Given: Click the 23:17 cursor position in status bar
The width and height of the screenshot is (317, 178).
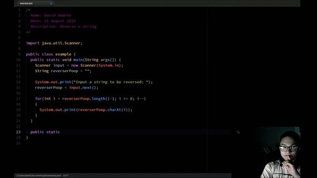Looking at the screenshot, I should point(65,176).
